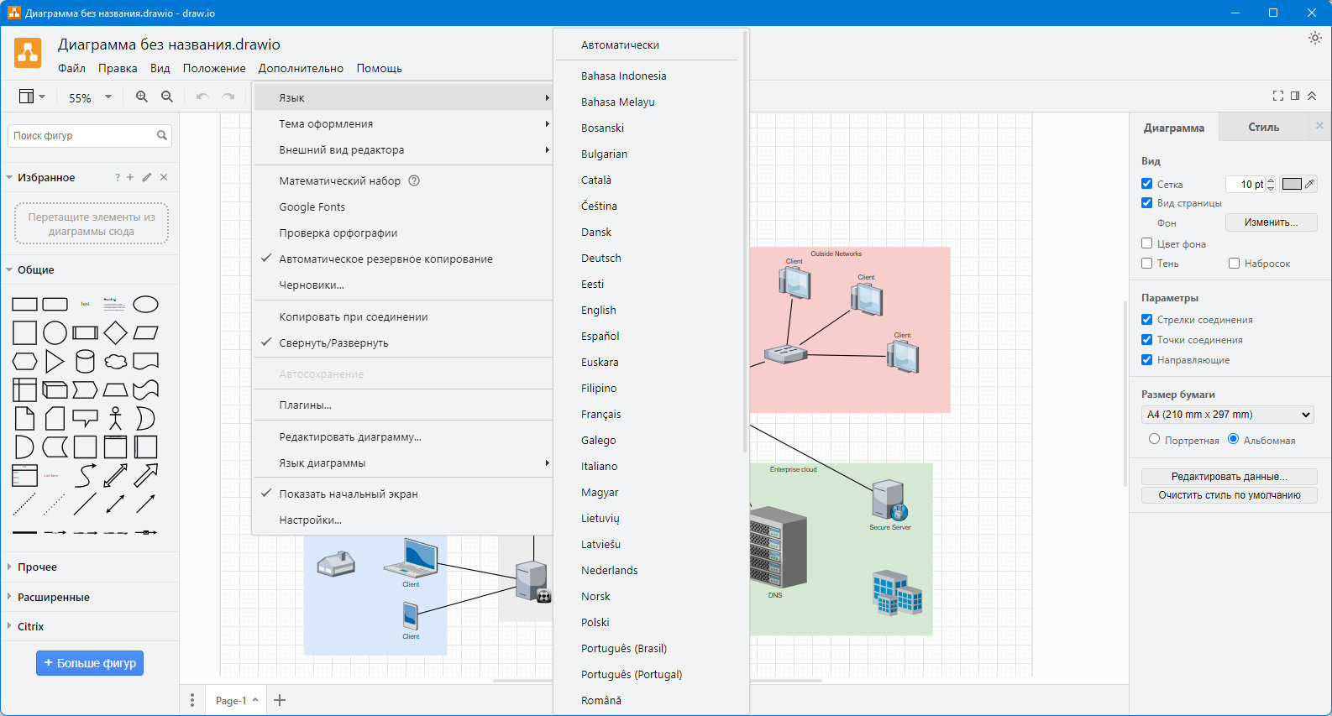Screen dimensions: 1332x716
Task: Expand the Прочее shapes section
Action: click(91, 567)
